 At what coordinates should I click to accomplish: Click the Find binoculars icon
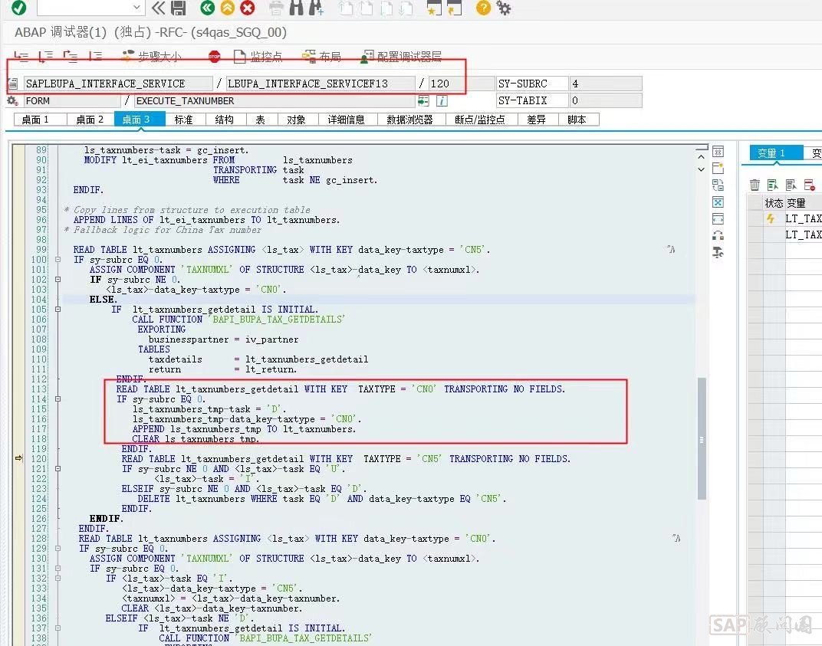pos(296,8)
